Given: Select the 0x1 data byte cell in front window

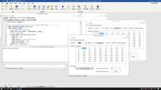Looking at the screenshot, I should (90, 48).
